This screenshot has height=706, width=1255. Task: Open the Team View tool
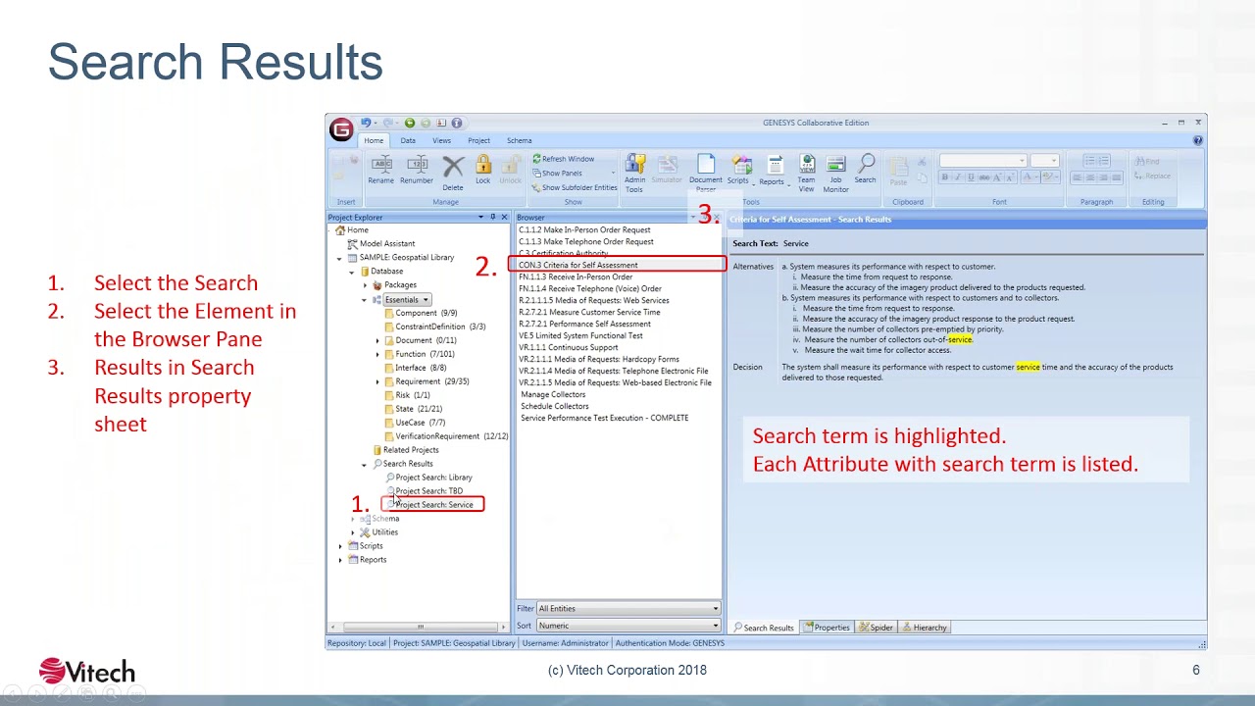[807, 173]
